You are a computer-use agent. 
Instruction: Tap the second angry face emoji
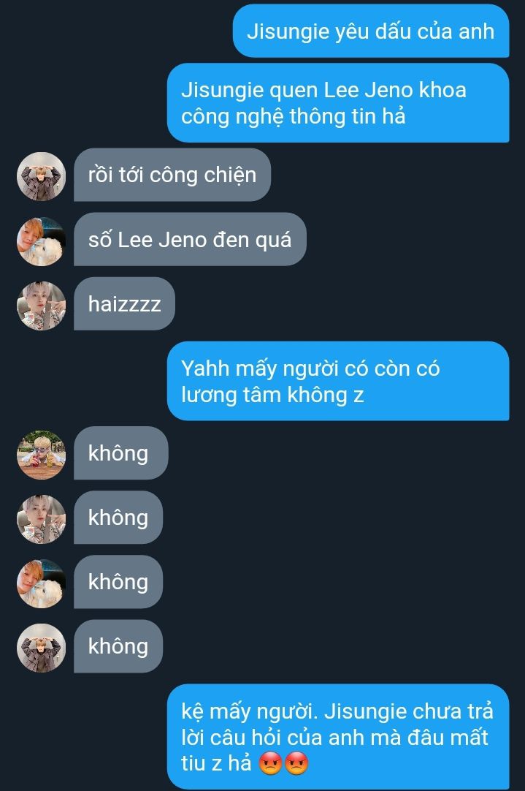pos(296,763)
